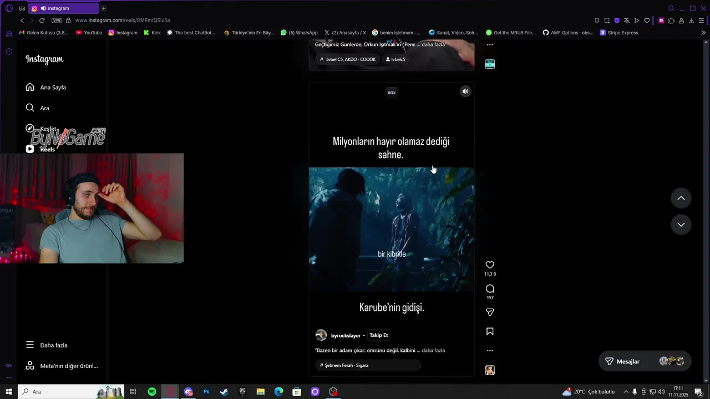This screenshot has height=399, width=710.
Task: Toggle reel sound with the speaker icon
Action: [x=465, y=91]
